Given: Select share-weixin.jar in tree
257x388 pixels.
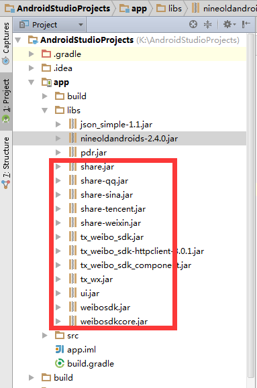Looking at the screenshot, I should 111,223.
